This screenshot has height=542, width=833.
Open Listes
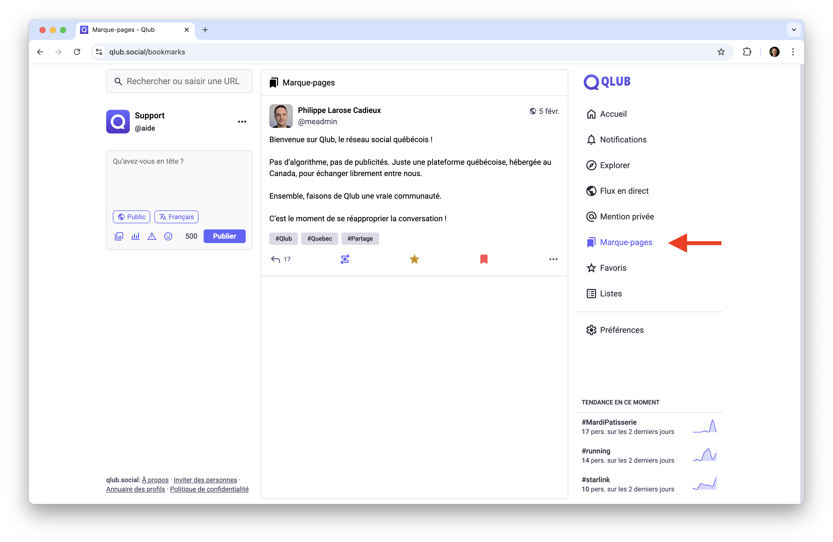[x=604, y=294]
